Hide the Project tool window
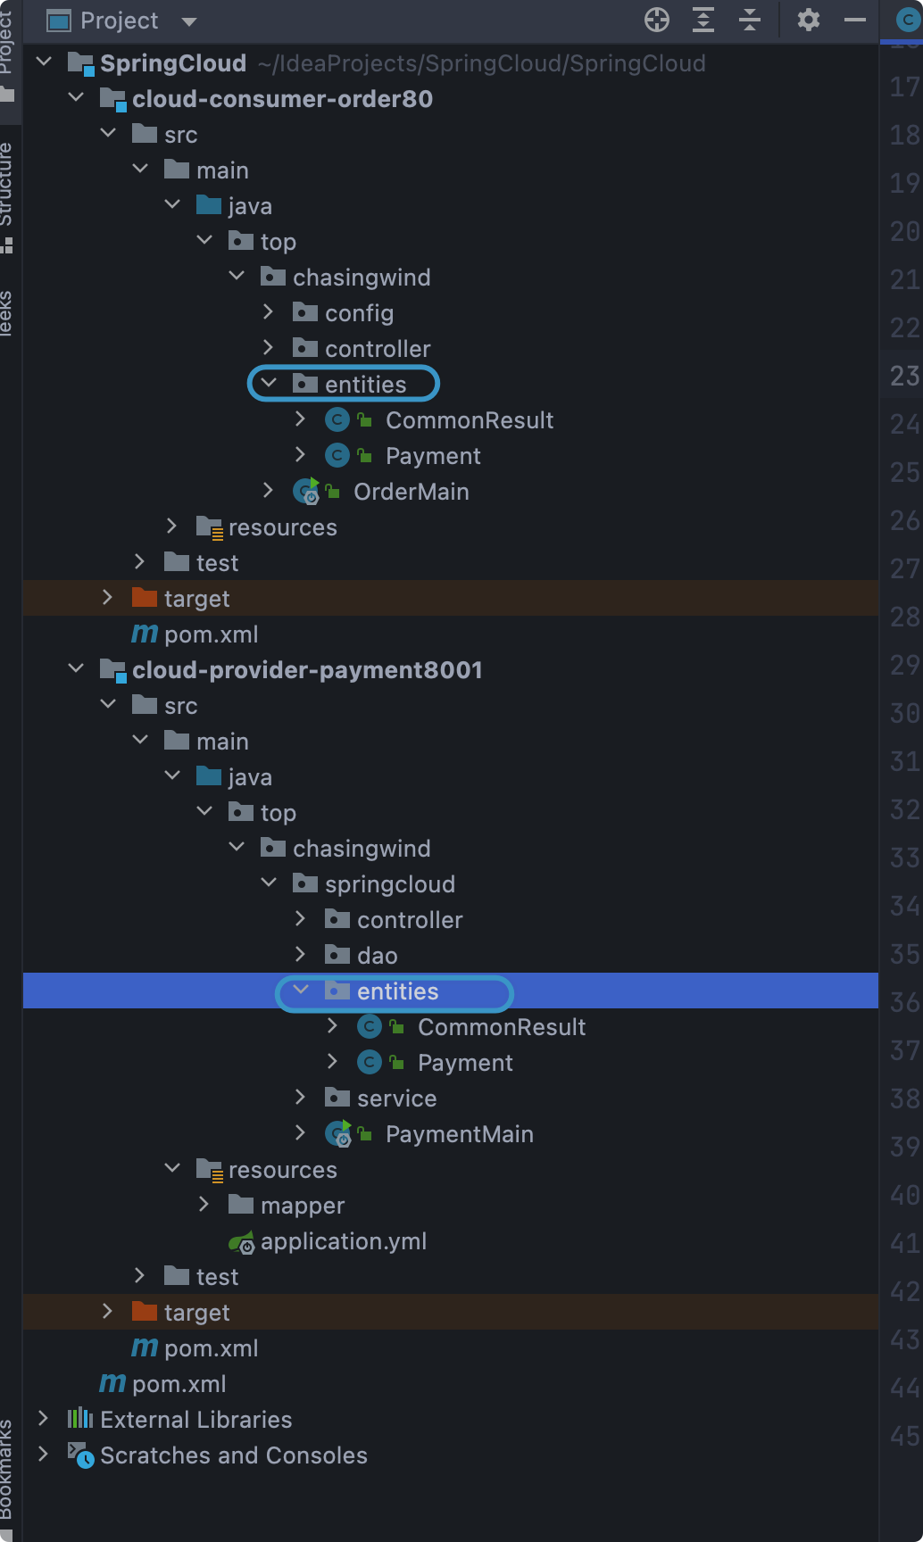Image resolution: width=923 pixels, height=1542 pixels. click(855, 20)
